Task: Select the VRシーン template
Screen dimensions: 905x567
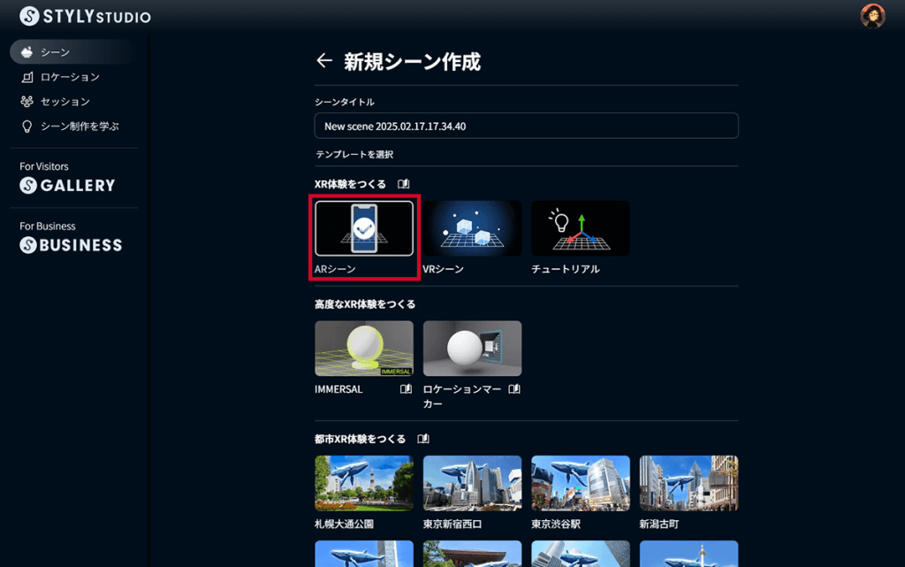Action: click(472, 228)
